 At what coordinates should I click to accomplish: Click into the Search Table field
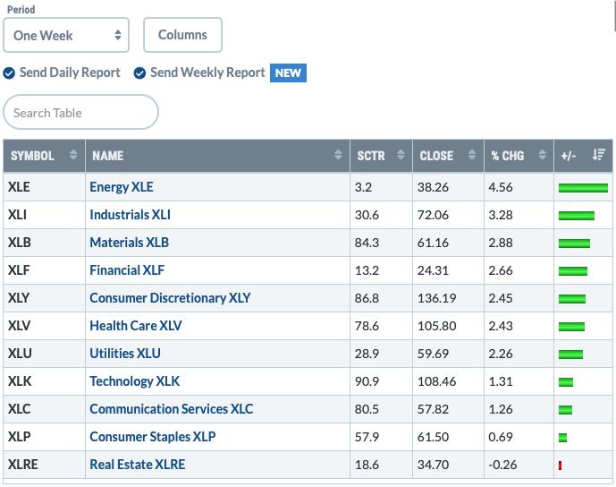point(80,112)
